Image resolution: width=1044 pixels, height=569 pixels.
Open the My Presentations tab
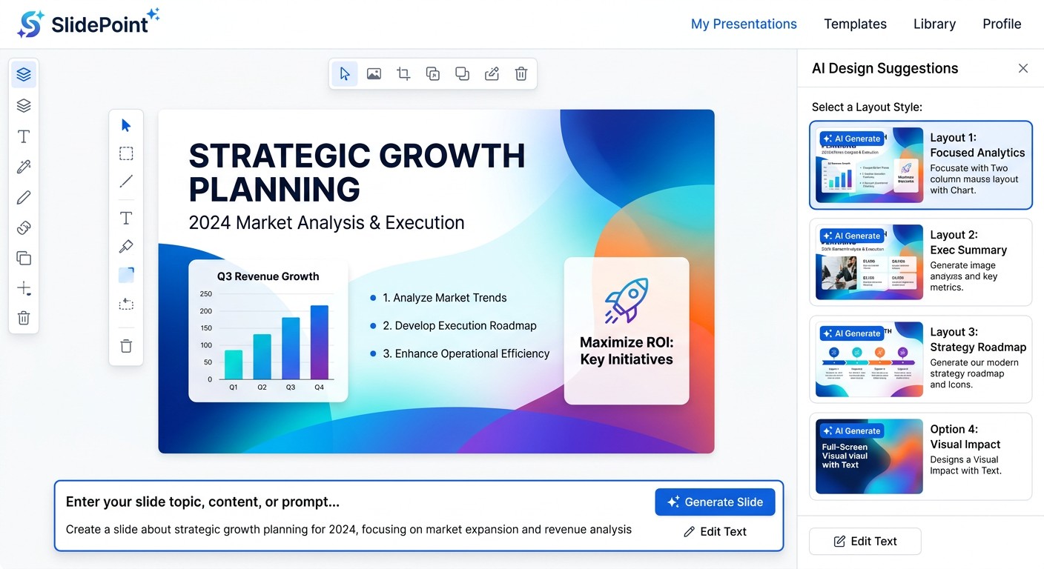(744, 24)
